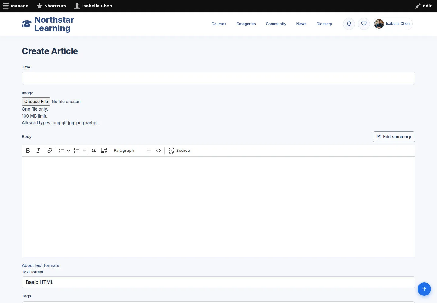Click Isabella Chen's avatar picture
This screenshot has height=303, width=437.
[379, 24]
